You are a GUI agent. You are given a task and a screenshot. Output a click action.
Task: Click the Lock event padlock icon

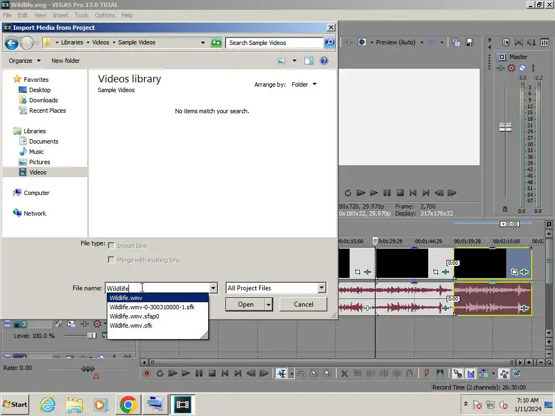tap(410, 373)
